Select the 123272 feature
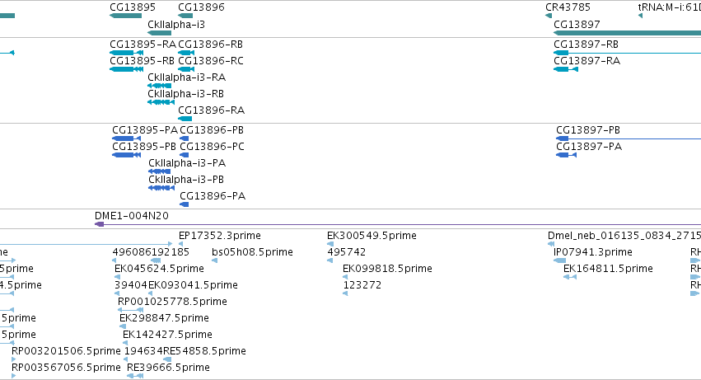 (362, 285)
